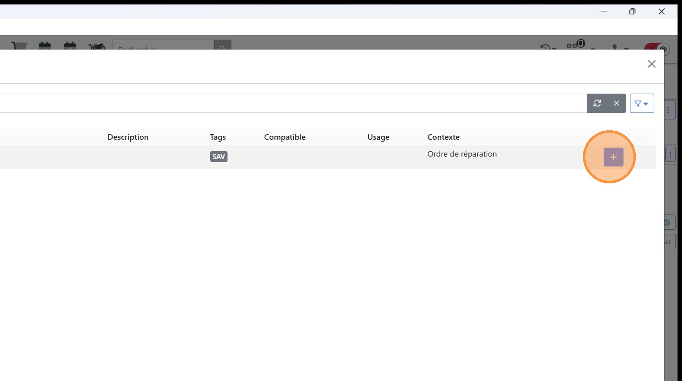Open the filter funnel dropdown
The width and height of the screenshot is (682, 381).
coord(642,103)
